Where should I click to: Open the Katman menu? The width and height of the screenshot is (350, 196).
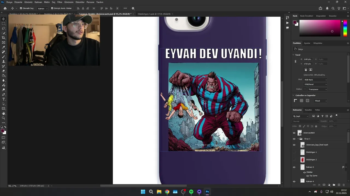pos(38,2)
